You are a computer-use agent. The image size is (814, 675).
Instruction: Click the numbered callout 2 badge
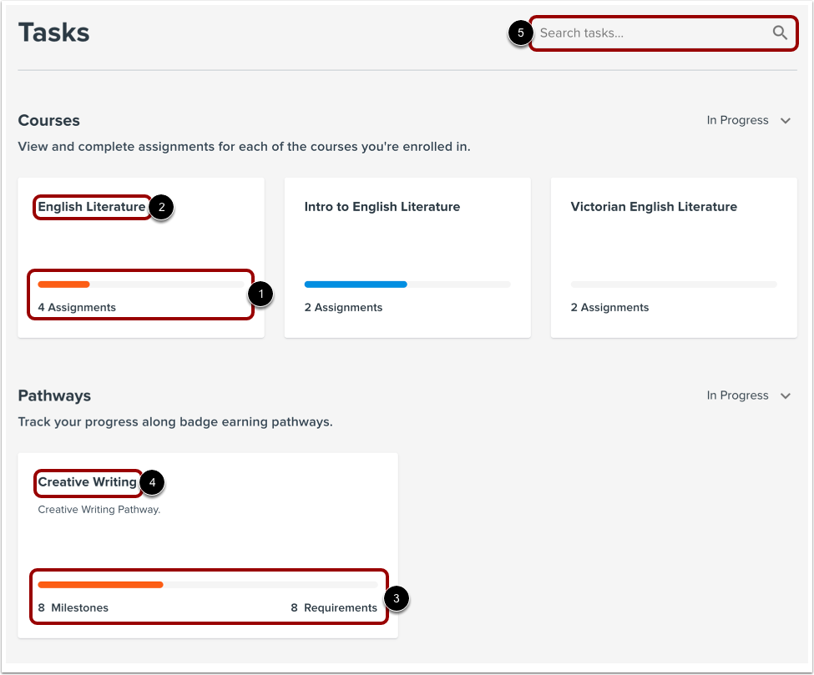[x=161, y=207]
